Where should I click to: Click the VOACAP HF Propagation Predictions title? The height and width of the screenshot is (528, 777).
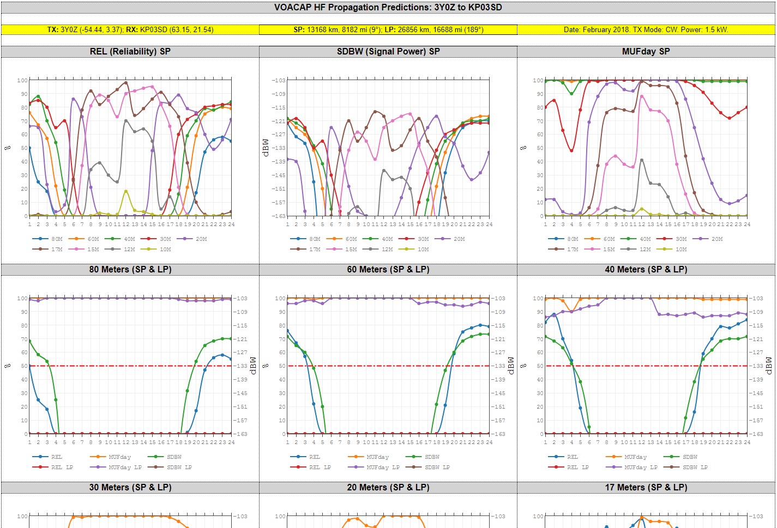(x=388, y=7)
